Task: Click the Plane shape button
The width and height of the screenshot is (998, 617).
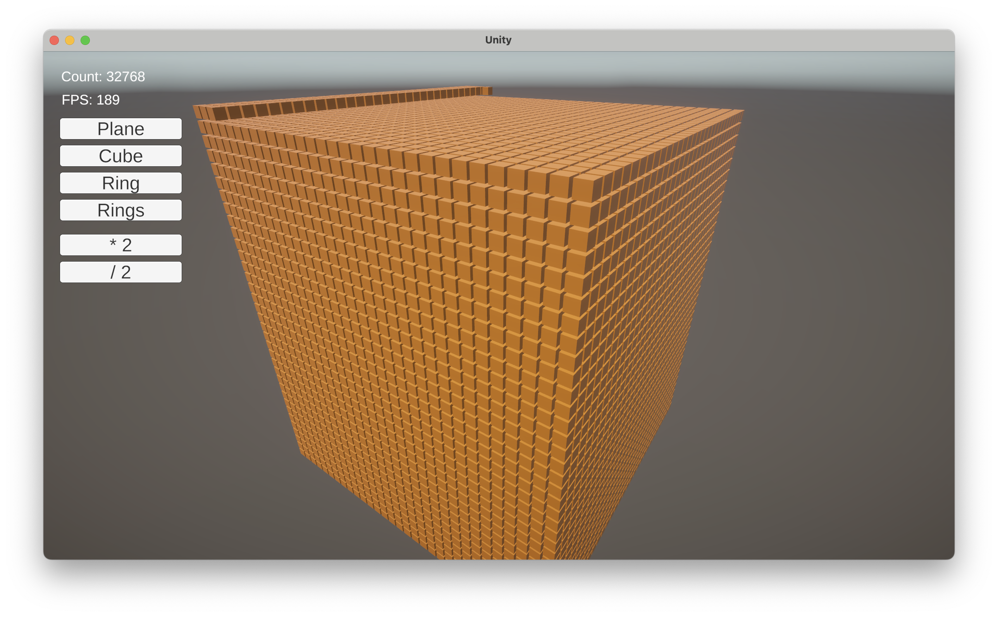Action: (121, 129)
